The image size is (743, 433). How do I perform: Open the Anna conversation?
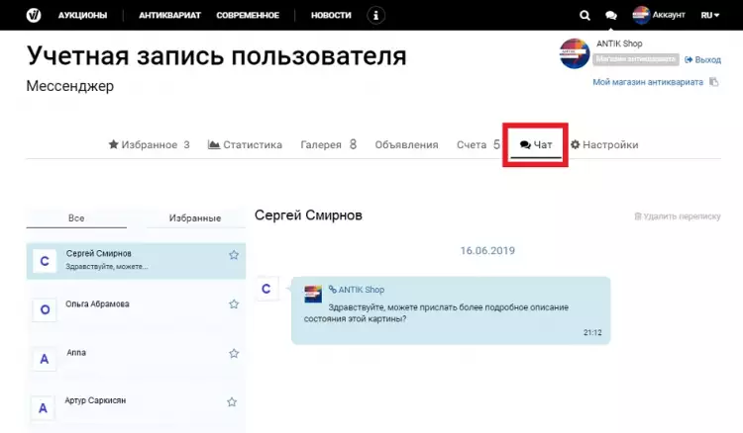[x=136, y=359]
